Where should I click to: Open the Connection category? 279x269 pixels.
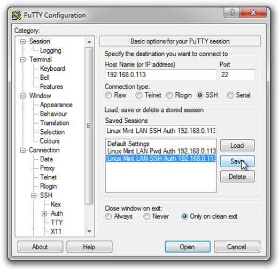pos(44,150)
